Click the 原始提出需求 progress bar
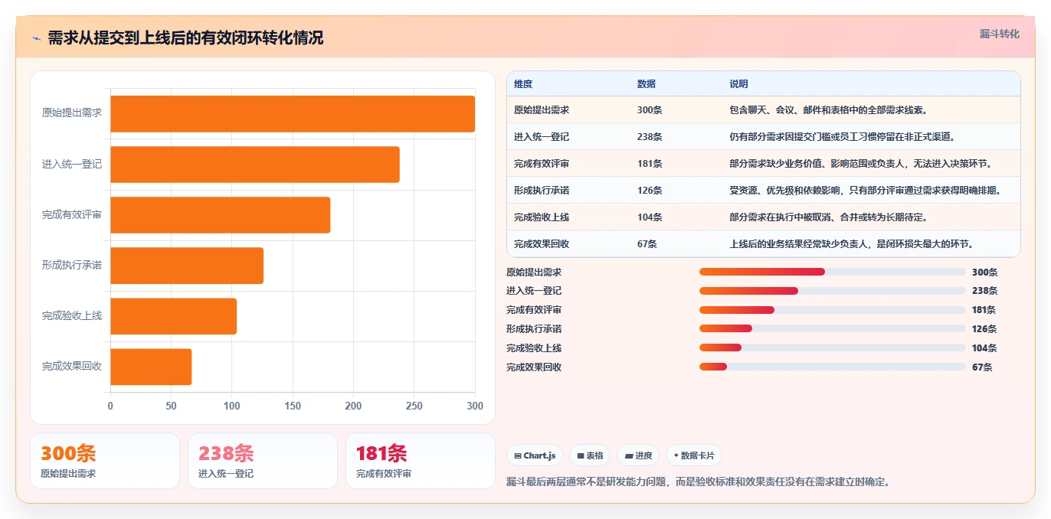Screen dimensions: 1051x519 click(x=833, y=272)
